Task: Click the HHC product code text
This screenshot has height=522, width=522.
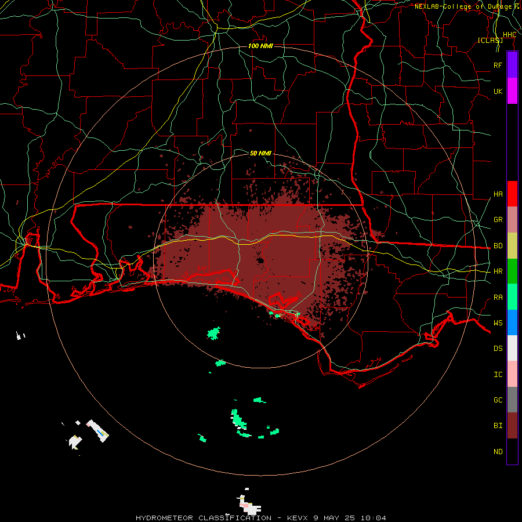Action: (x=509, y=35)
